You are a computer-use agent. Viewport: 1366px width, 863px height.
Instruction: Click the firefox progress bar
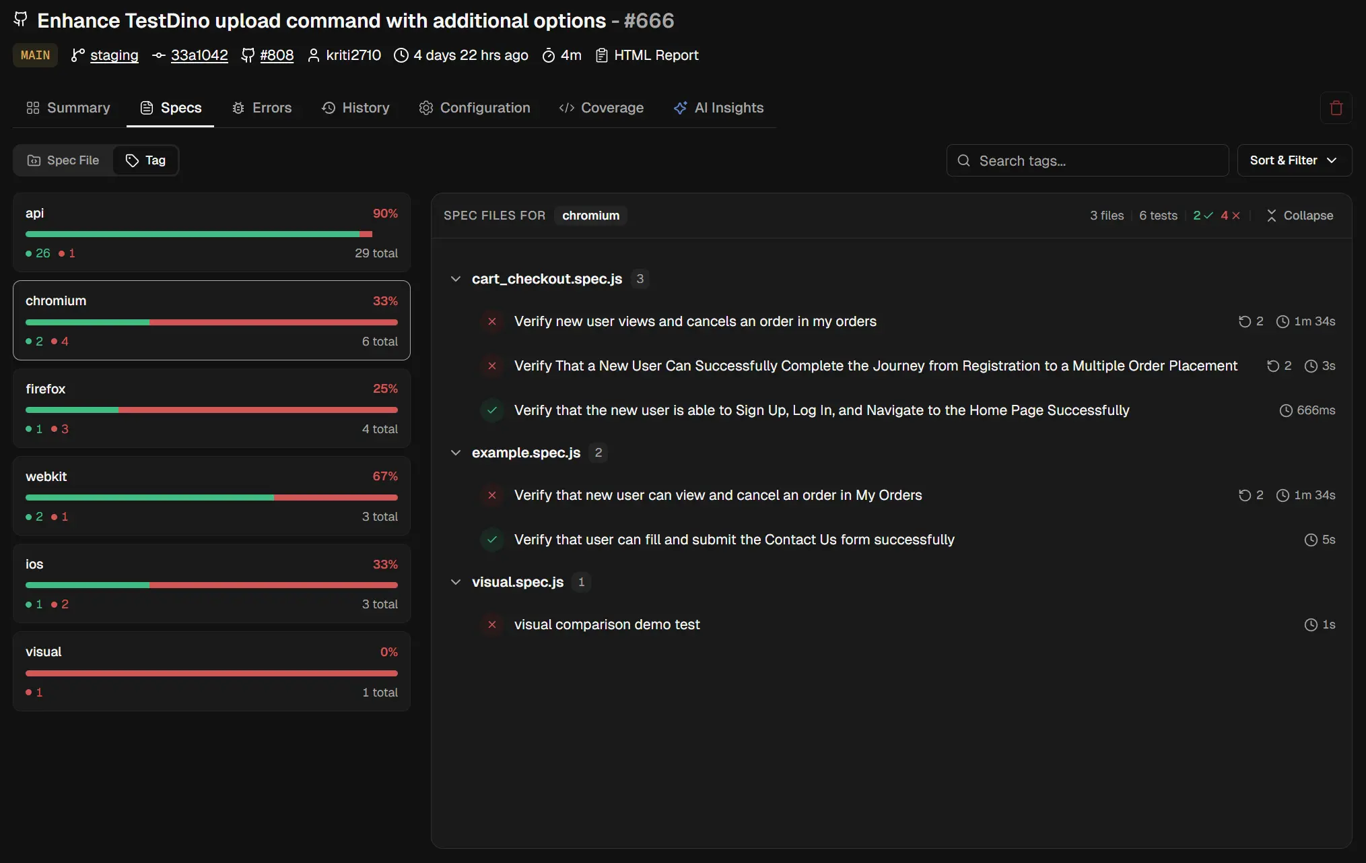click(x=211, y=410)
